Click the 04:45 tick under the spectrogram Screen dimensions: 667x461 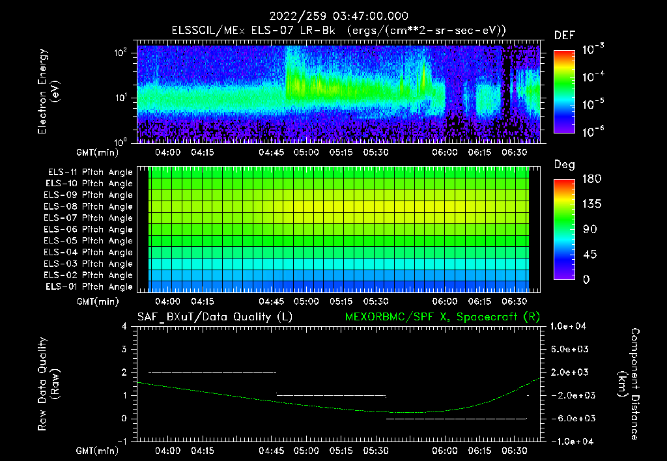click(272, 152)
